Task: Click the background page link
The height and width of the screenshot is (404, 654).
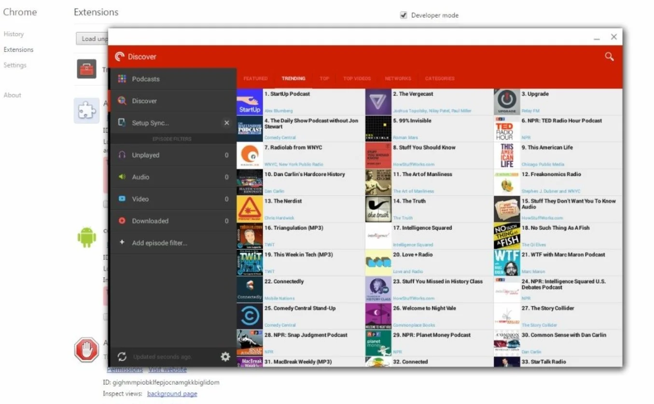Action: click(x=172, y=394)
